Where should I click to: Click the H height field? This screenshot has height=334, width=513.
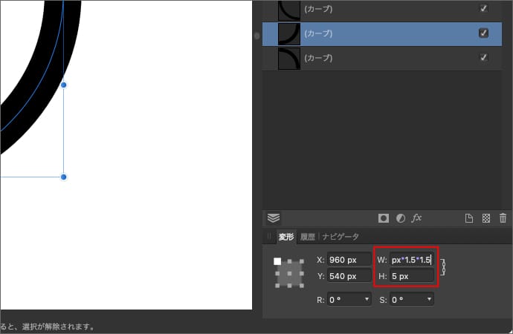[x=411, y=276]
